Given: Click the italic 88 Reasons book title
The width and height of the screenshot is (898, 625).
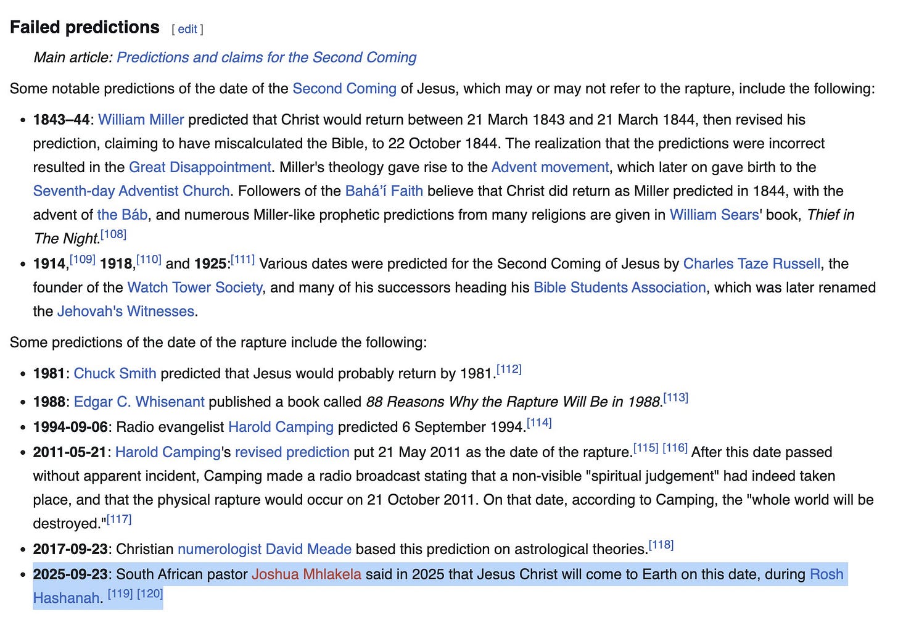Looking at the screenshot, I should pos(513,402).
